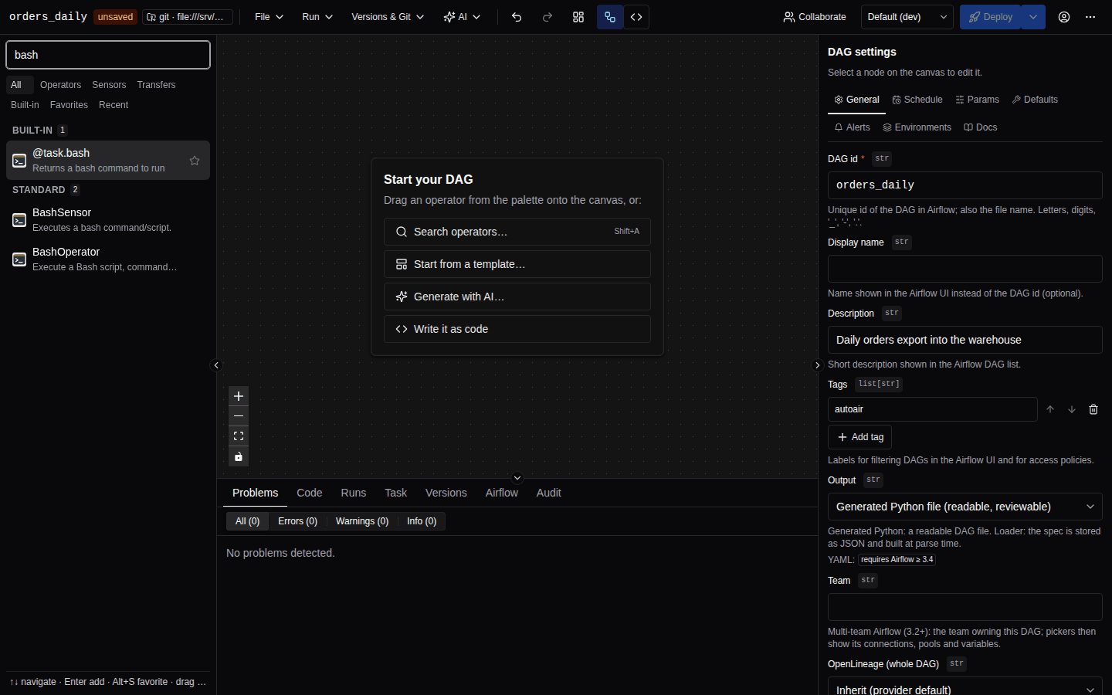
Task: Click the redo arrow icon
Action: (548, 17)
